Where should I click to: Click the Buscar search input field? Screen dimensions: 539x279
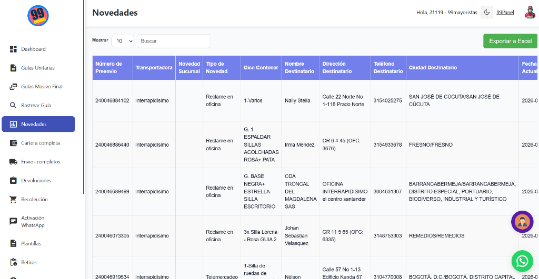(174, 41)
